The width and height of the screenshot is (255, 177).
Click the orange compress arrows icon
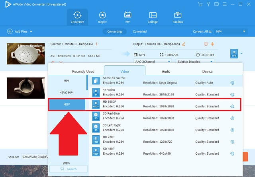coord(212,44)
